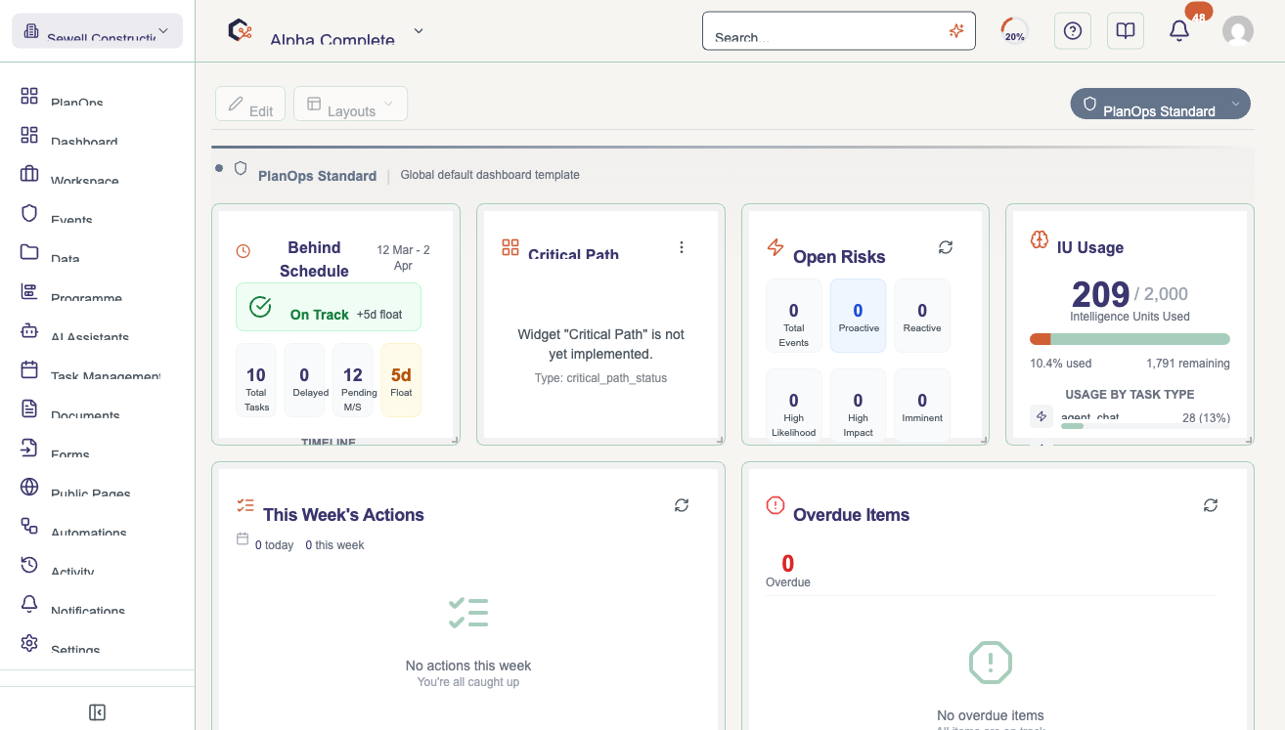The height and width of the screenshot is (730, 1285).
Task: Open the PlanOps Standard template selector
Action: (x=1160, y=104)
